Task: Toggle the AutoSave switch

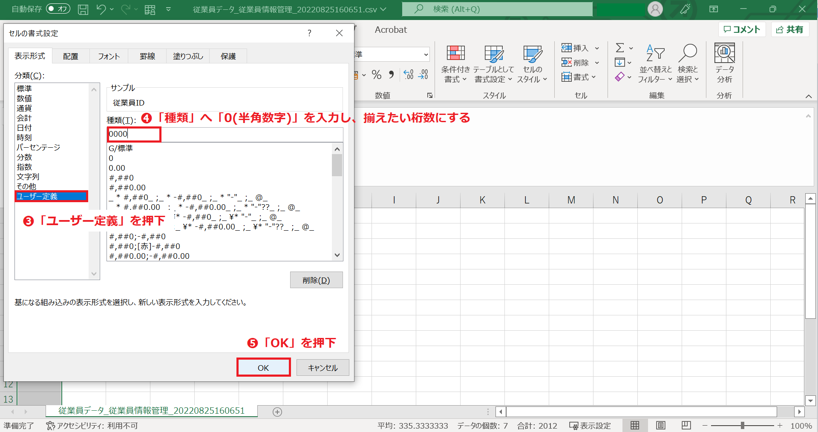Action: point(58,9)
